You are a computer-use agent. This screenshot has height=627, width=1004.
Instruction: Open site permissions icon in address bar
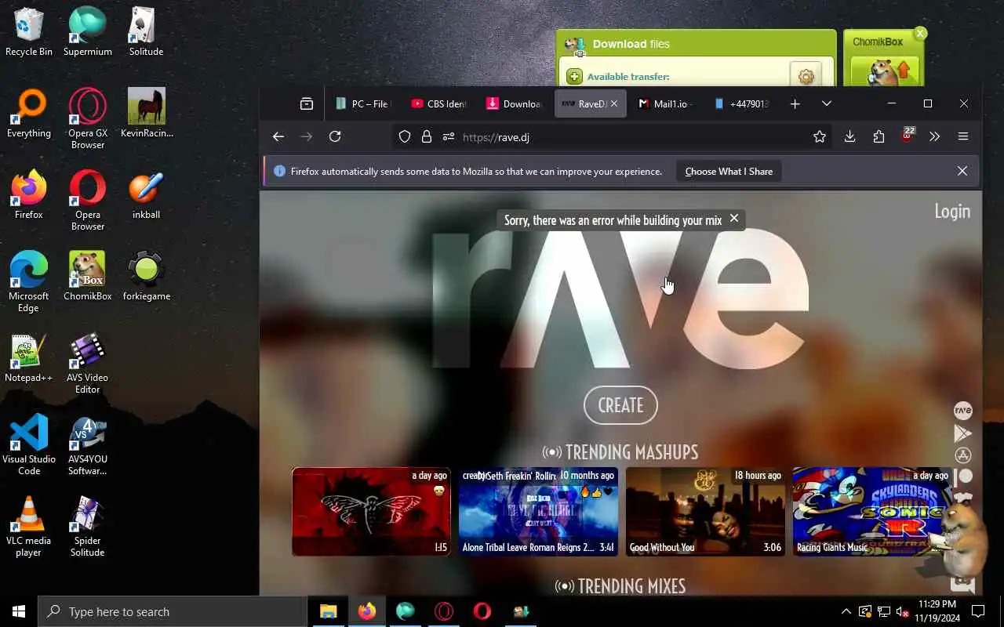[449, 136]
